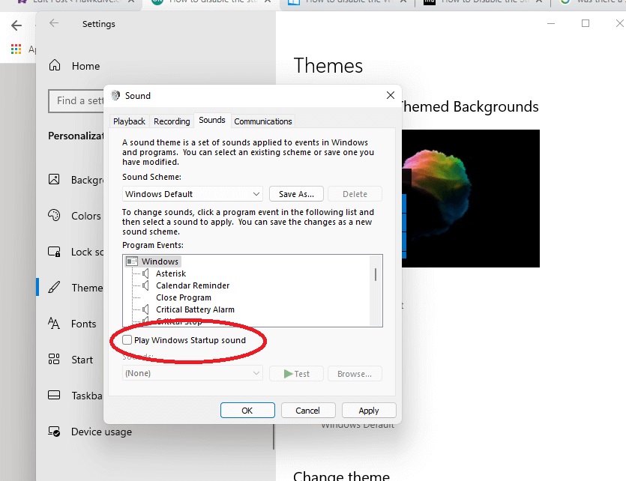Enable Play Windows Startup sound
Viewport: 626px width, 481px height.
click(x=127, y=340)
